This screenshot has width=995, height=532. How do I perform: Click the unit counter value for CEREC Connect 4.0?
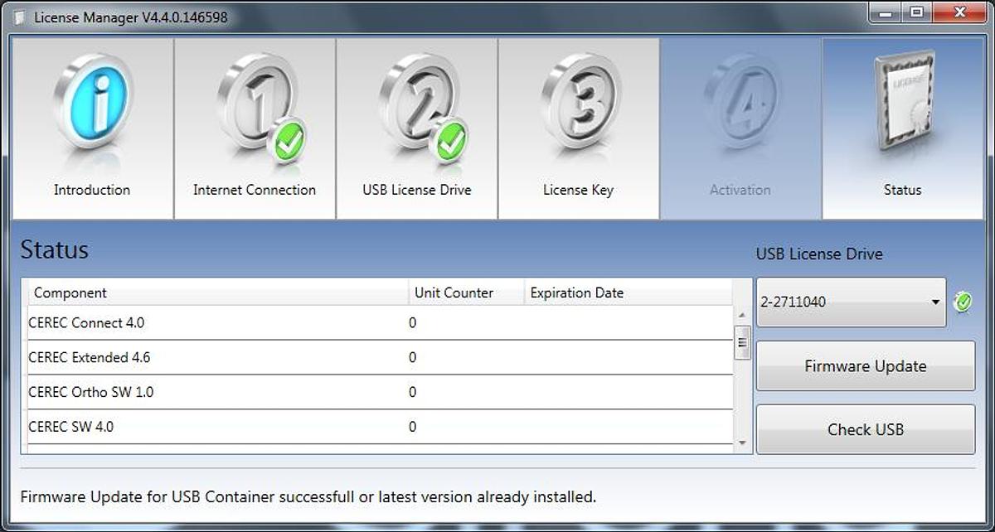pos(412,323)
